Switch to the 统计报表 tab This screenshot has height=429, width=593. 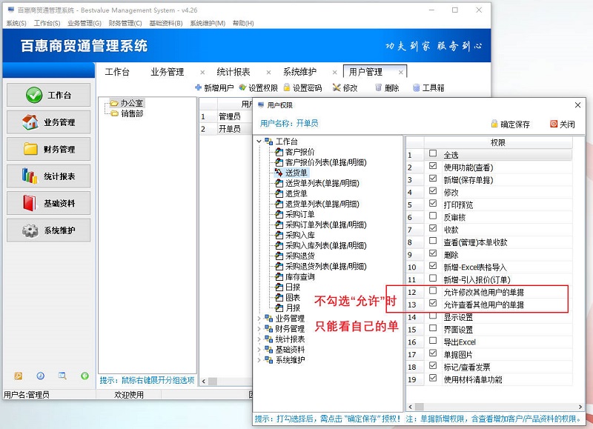tap(233, 72)
